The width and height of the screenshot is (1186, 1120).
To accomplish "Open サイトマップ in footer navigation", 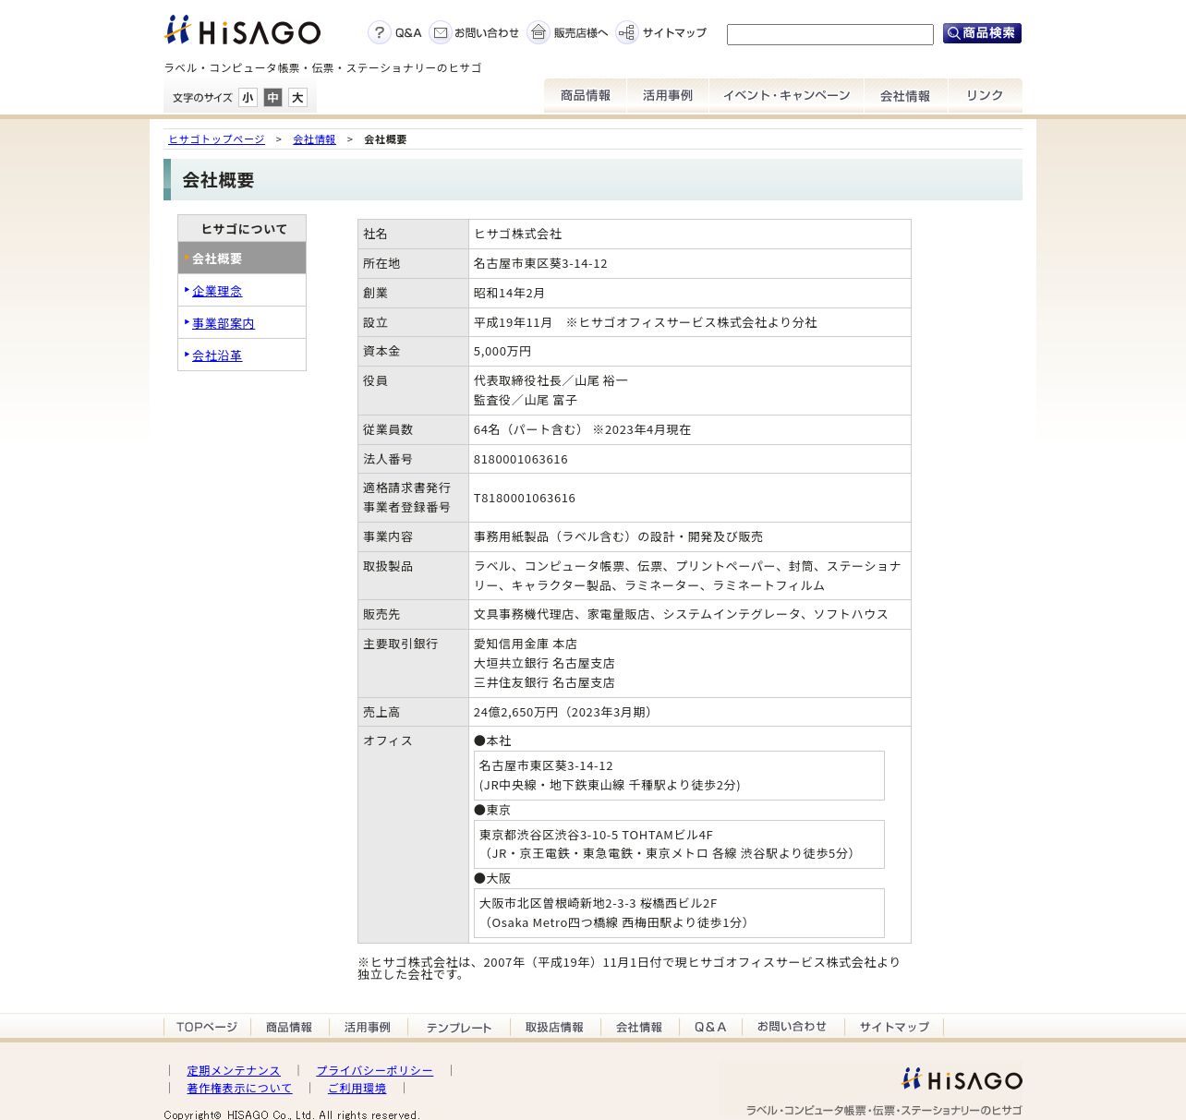I will click(x=894, y=1027).
